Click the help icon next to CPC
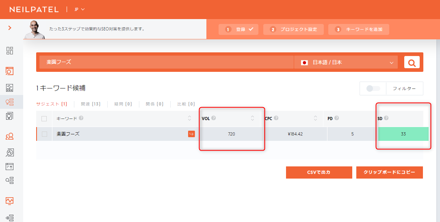 click(x=276, y=118)
